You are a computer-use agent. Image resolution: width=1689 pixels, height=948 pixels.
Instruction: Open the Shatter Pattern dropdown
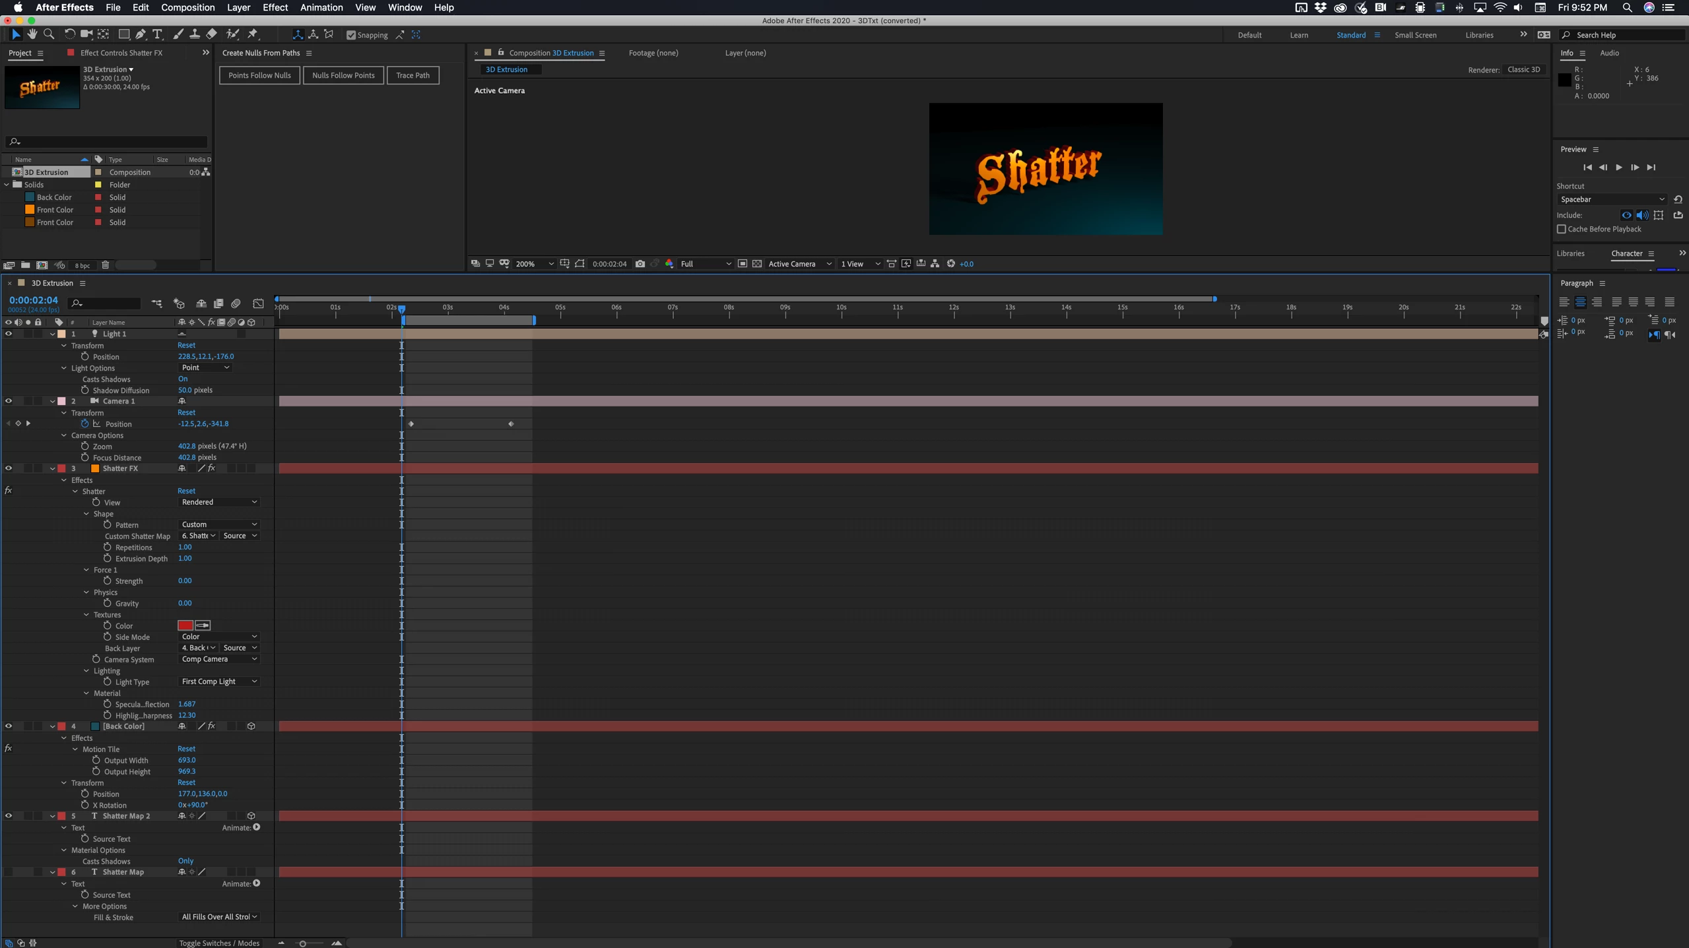(x=218, y=524)
